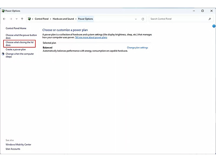
Task: Open the recent locations chevron
Action: 16,19
